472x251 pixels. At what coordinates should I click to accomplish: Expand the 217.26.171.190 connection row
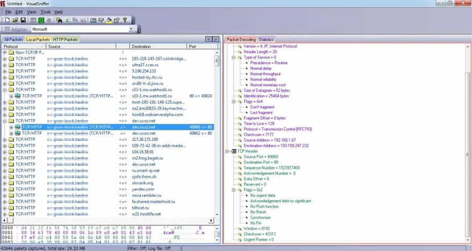click(4, 139)
